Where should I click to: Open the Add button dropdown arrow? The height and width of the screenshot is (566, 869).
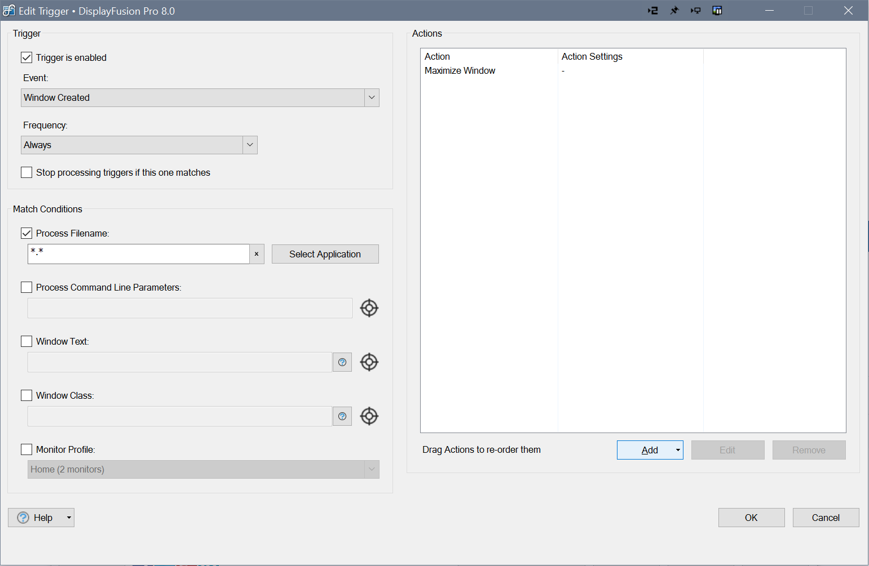[677, 450]
